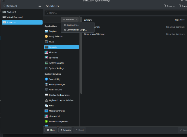The image size is (187, 137).
Task: Click the Dolphin file manager icon
Action: tap(46, 31)
